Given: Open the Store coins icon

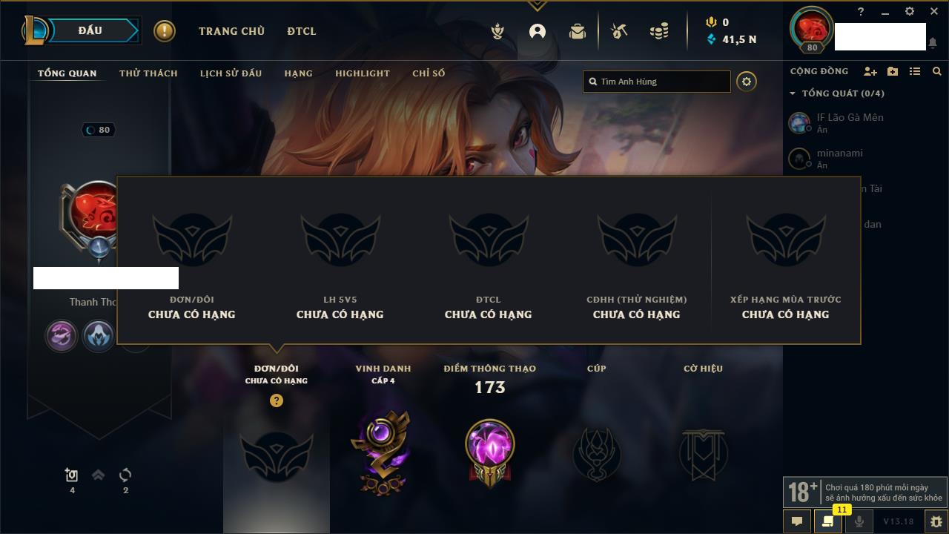Looking at the screenshot, I should [x=659, y=31].
